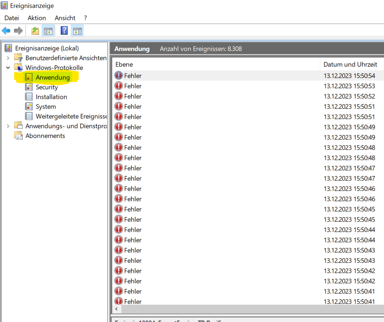This screenshot has width=384, height=322.
Task: Select the event dated 13.12.2023 15:50:42 upper row
Action: 248,271
